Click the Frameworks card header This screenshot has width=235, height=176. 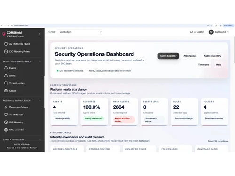(170, 149)
